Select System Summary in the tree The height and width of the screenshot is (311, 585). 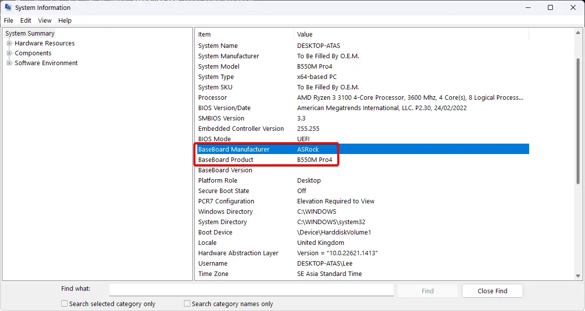coord(30,34)
